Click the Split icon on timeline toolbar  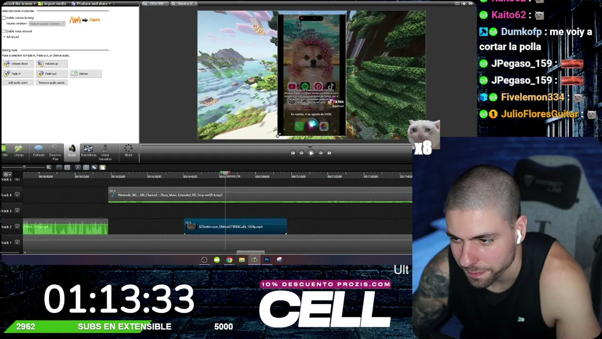click(x=86, y=167)
